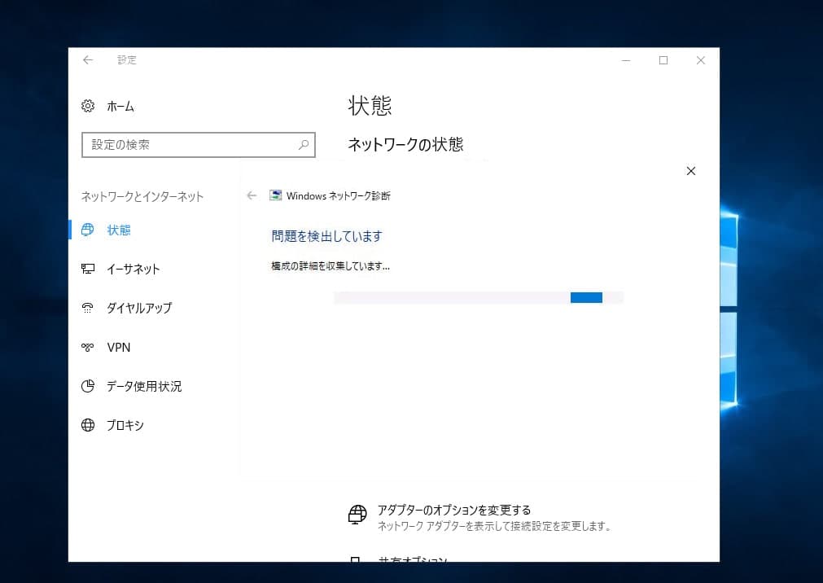Screen dimensions: 823x583
Task: Go back using Settings title bar arrow
Action: tap(88, 60)
